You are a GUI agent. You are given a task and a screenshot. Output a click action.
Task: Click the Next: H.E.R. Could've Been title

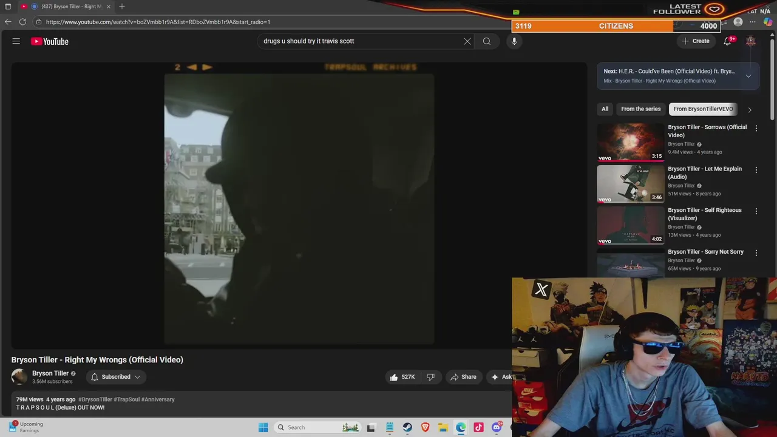(669, 72)
